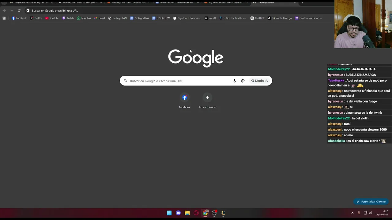Viewport: 392px width, 220px height.
Task: Click the Personalizar Chrome button
Action: coord(371,201)
